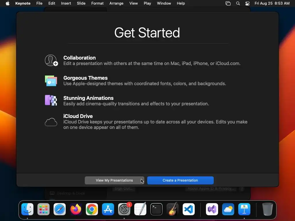
Task: Open the File menu
Action: pyautogui.click(x=39, y=3)
